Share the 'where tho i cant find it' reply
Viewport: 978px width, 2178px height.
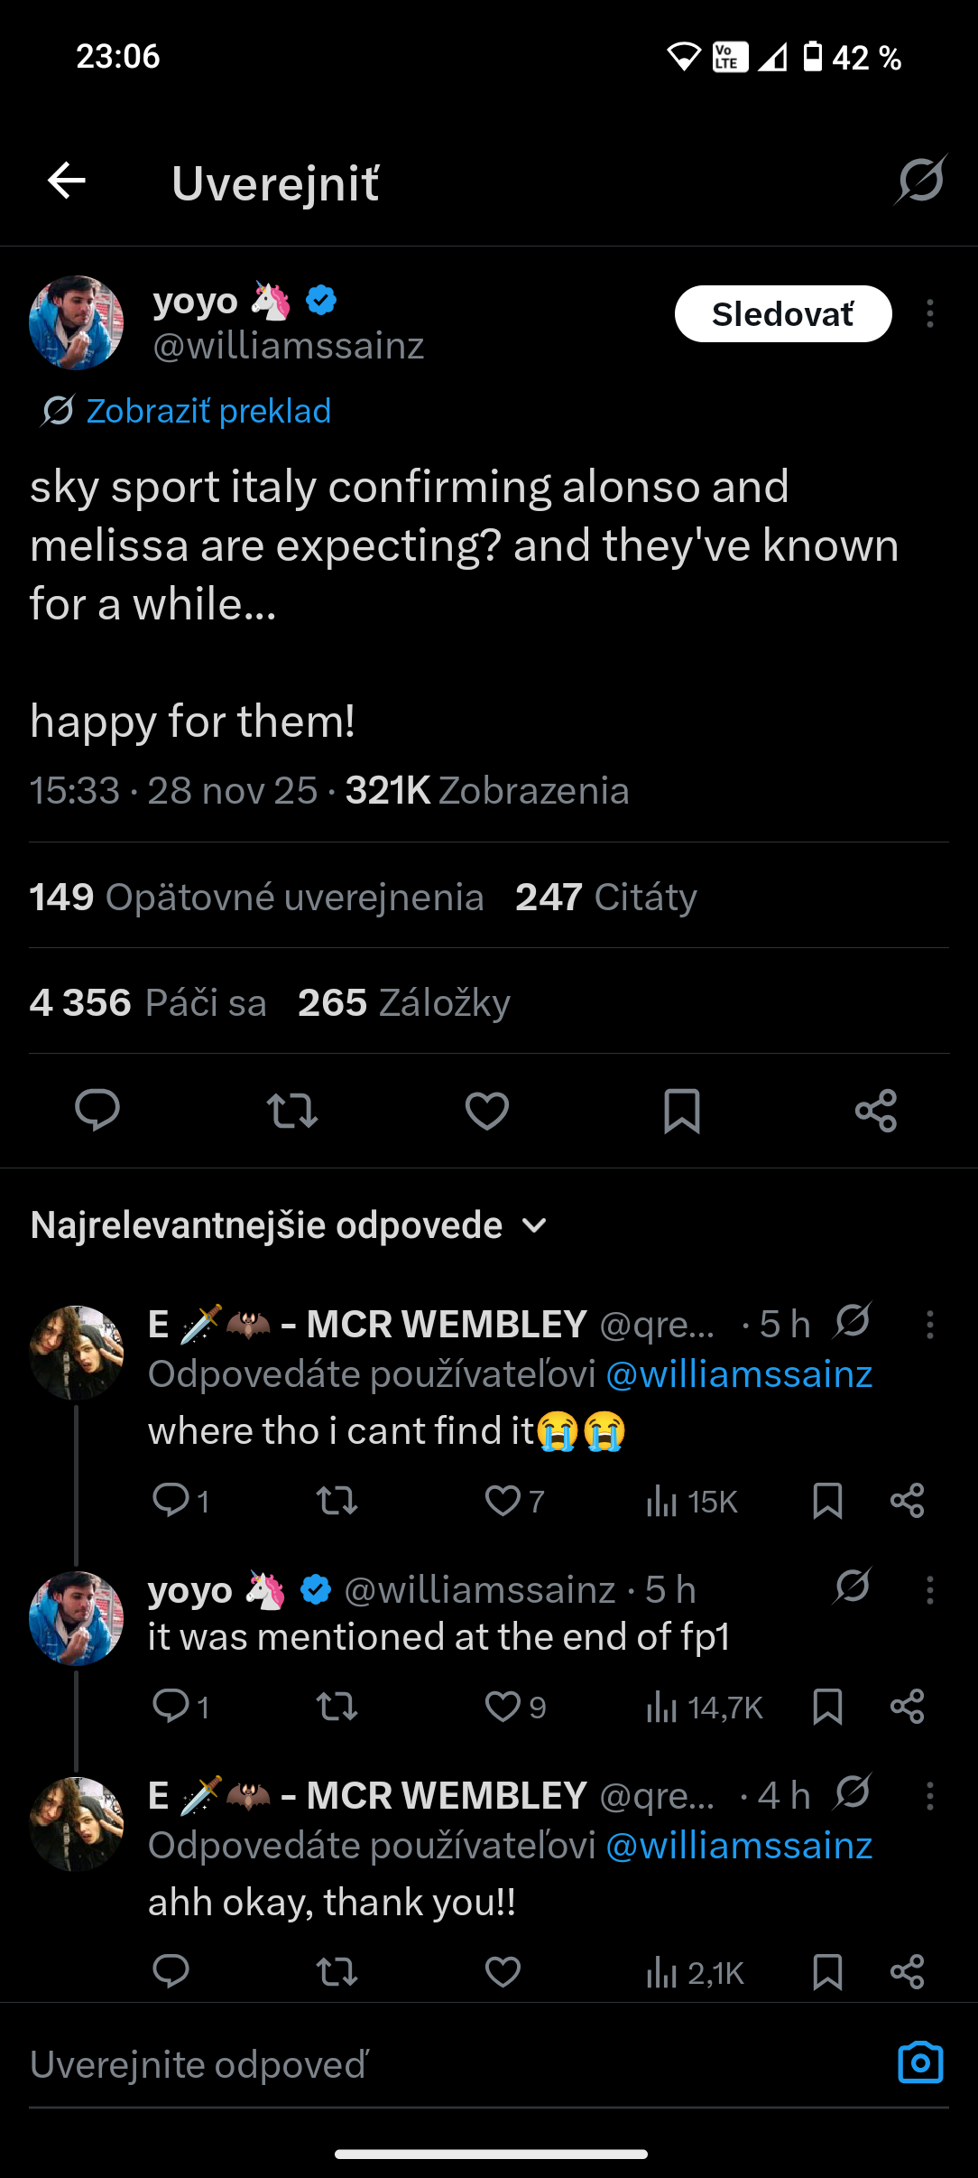[x=907, y=1501]
